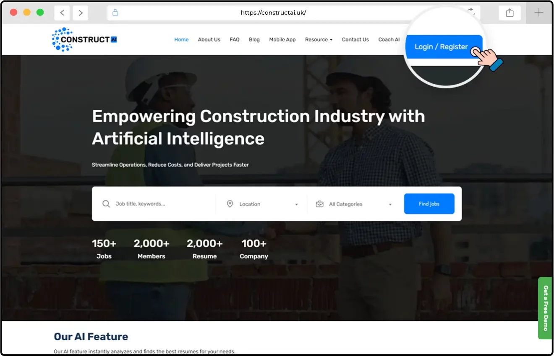This screenshot has height=356, width=554.
Task: Open the browser share icon
Action: point(510,13)
